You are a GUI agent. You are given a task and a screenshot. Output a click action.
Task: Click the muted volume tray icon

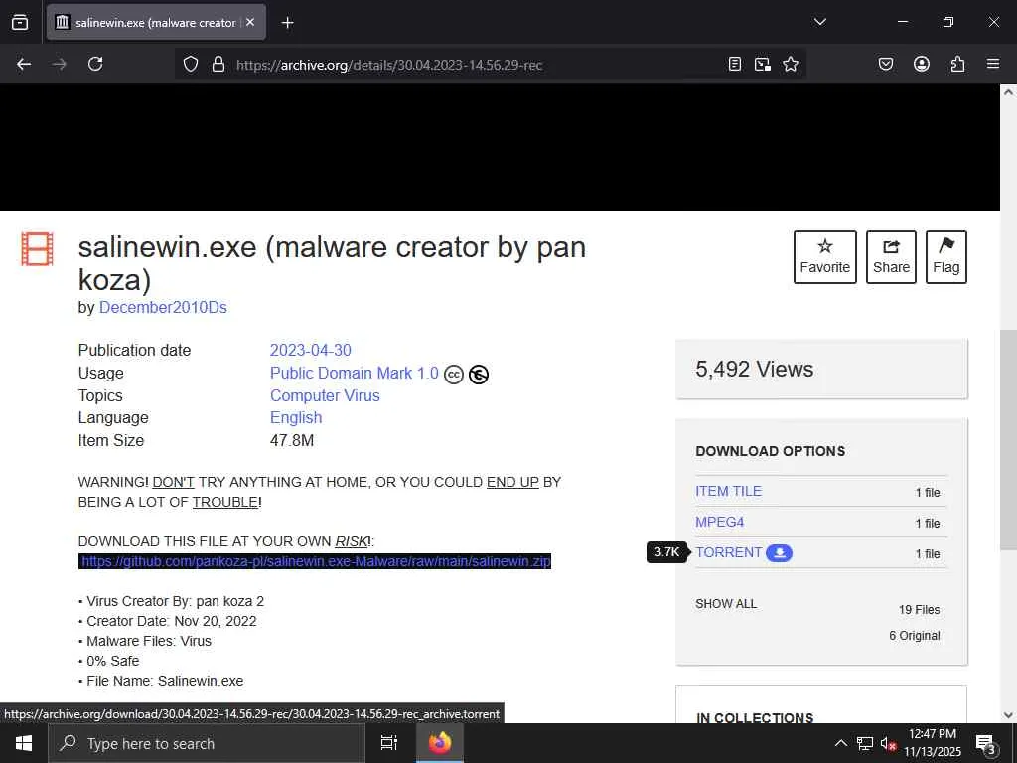click(888, 743)
